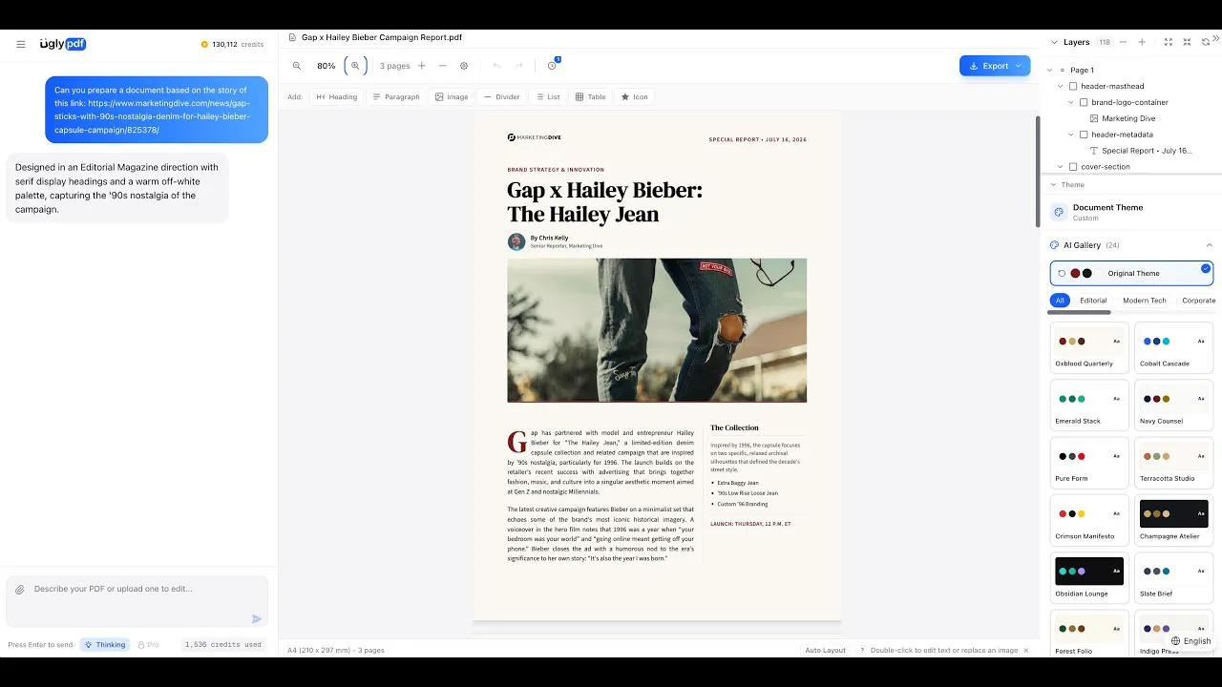Image resolution: width=1222 pixels, height=687 pixels.
Task: Add a Paragraph element
Action: [396, 96]
